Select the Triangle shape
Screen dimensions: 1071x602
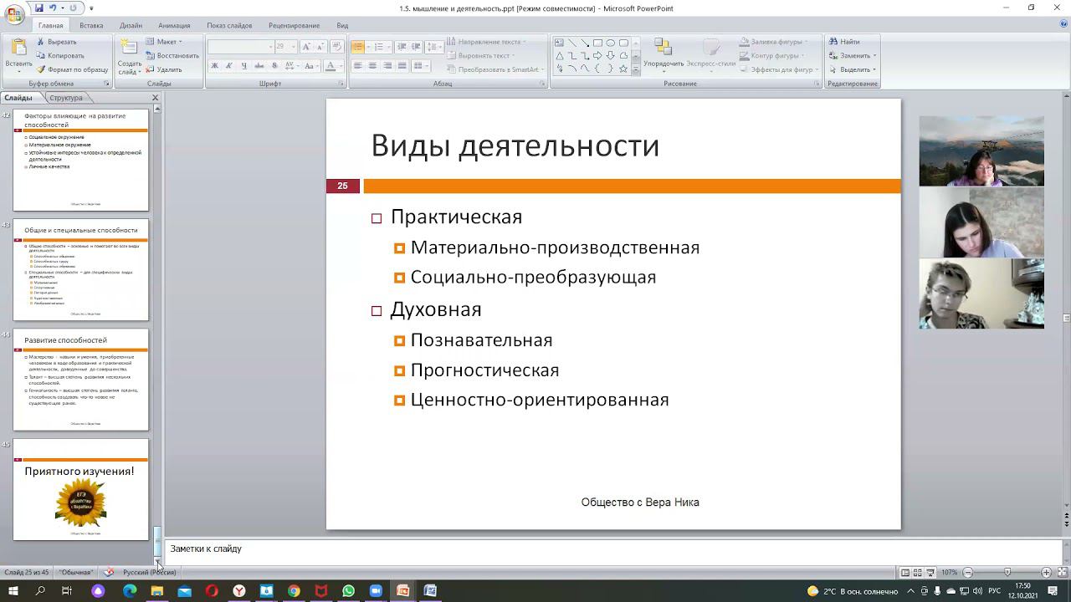(x=559, y=56)
